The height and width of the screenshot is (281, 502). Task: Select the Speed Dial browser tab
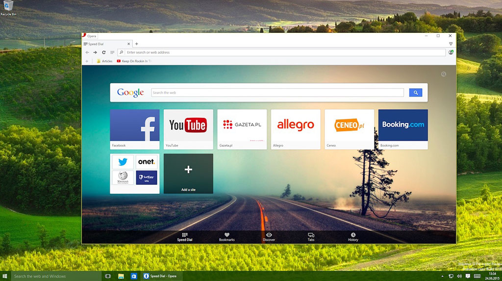click(107, 44)
